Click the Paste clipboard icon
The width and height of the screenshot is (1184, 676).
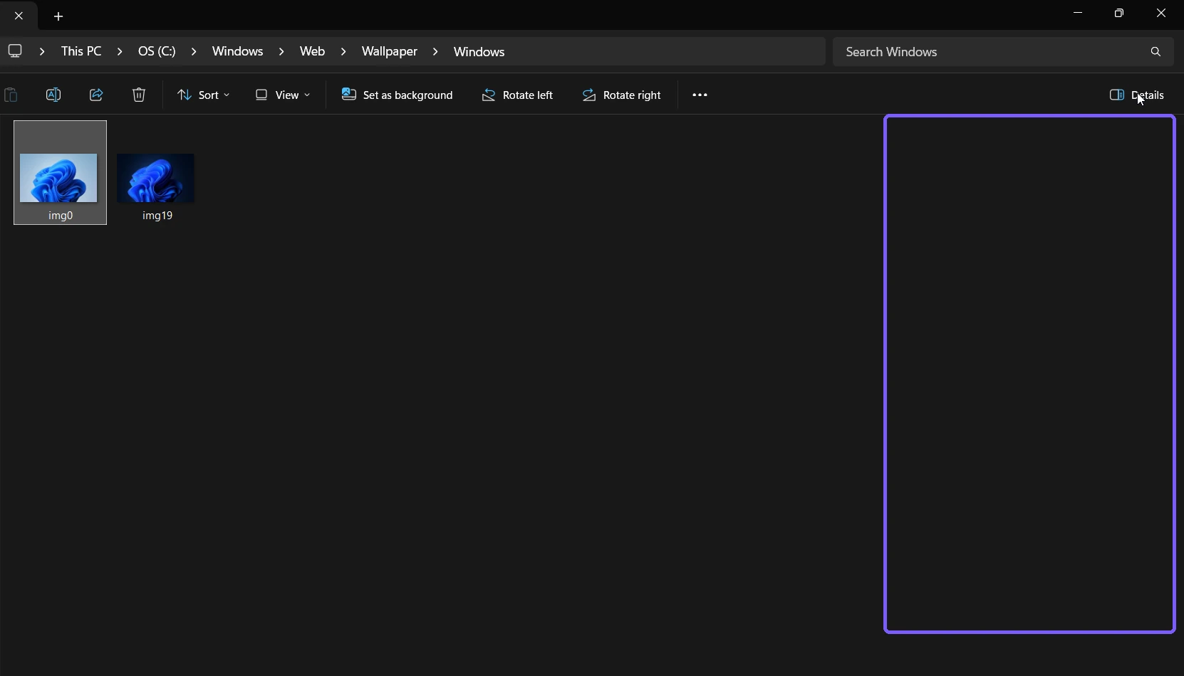tap(11, 95)
